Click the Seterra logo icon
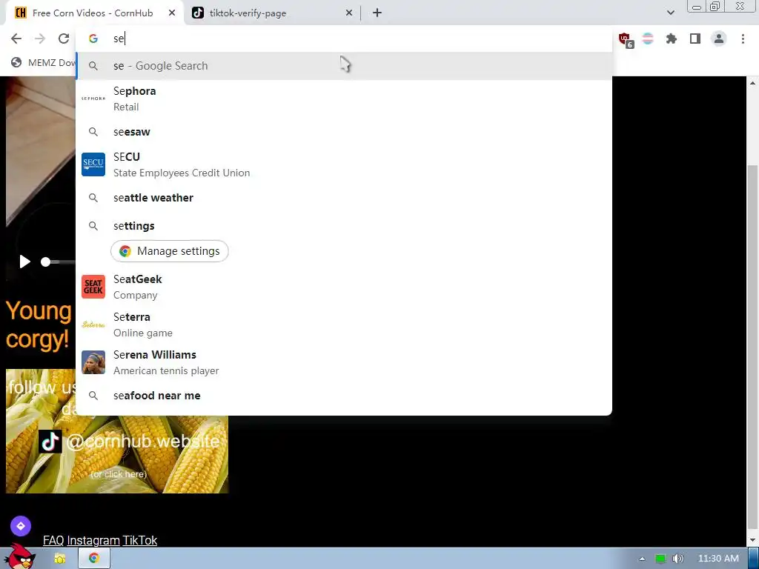Image resolution: width=759 pixels, height=569 pixels. [93, 325]
